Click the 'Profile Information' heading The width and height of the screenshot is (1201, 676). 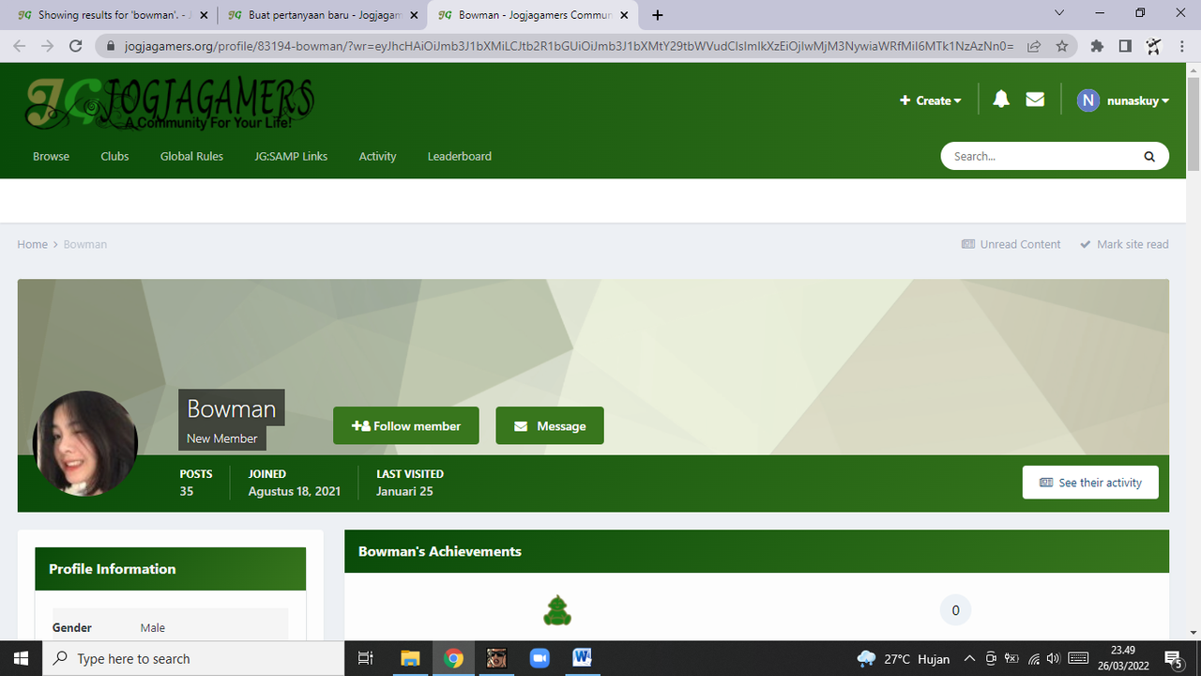pos(113,569)
